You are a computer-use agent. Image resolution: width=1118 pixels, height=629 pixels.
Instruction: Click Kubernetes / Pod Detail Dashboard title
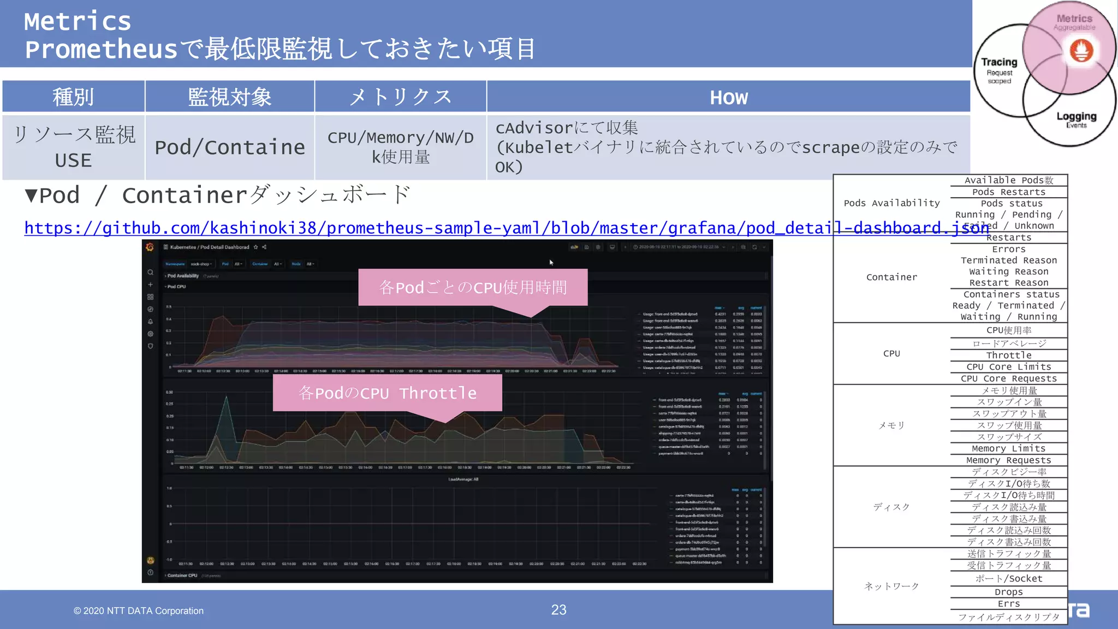pos(210,247)
